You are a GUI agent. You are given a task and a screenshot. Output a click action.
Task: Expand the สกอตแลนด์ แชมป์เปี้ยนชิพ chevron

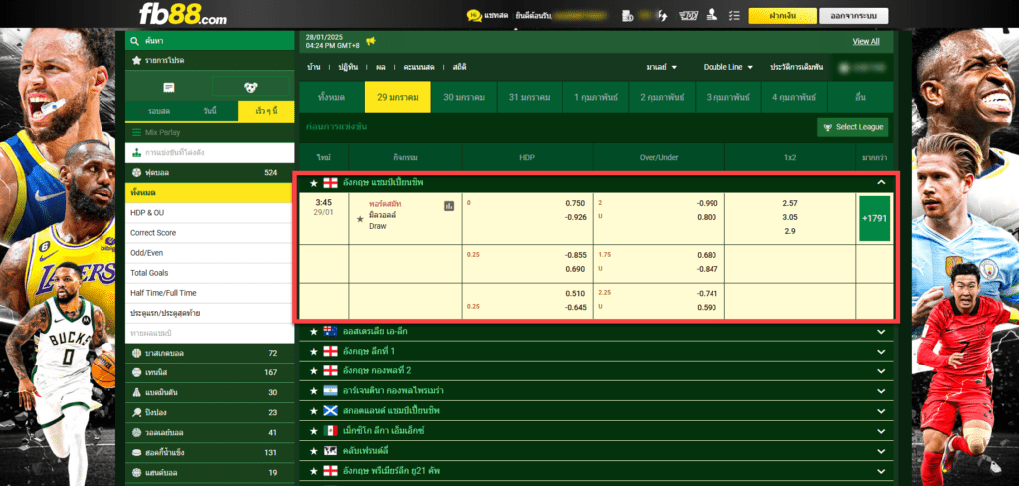(x=881, y=410)
